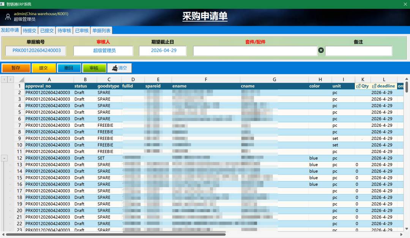Image resolution: width=410 pixels, height=238 pixels.
Task: Show outline level 1 in the grid
Action: (x=4, y=79)
